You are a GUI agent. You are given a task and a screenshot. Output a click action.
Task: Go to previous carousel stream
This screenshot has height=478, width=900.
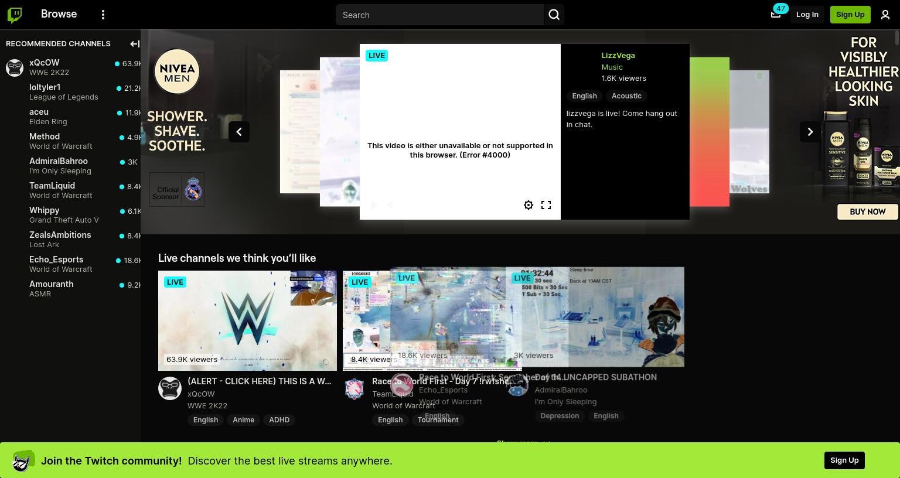click(x=239, y=132)
